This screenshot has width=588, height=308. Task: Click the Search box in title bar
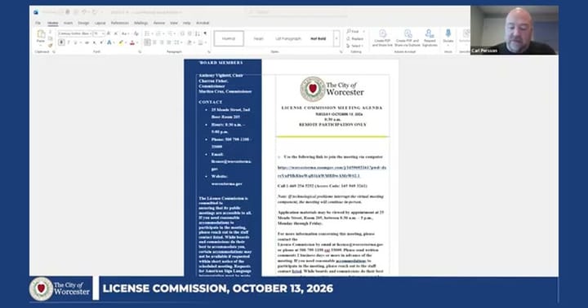tap(297, 12)
